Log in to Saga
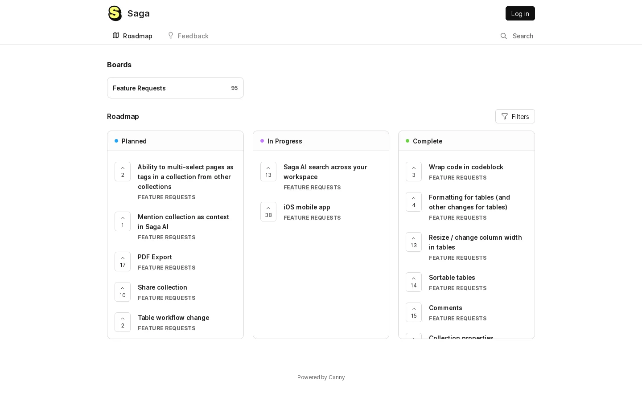 point(520,13)
